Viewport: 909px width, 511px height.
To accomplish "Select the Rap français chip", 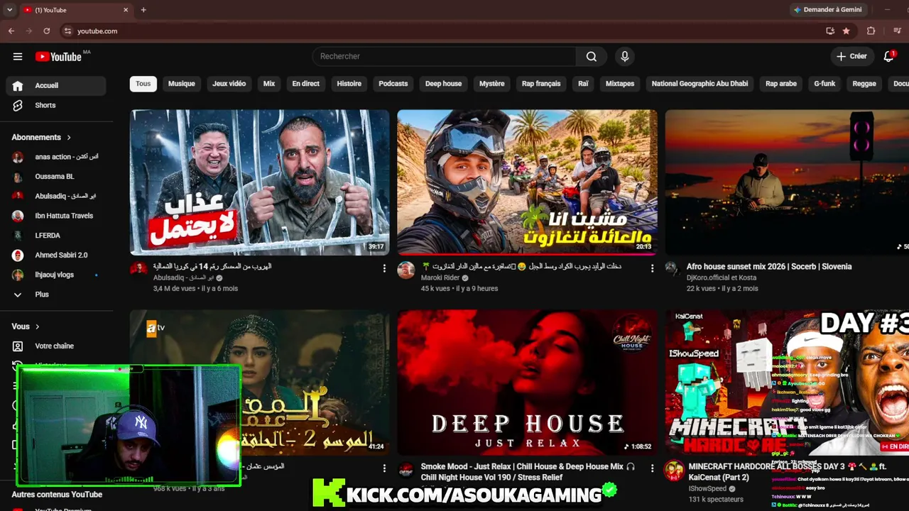I will coord(541,84).
